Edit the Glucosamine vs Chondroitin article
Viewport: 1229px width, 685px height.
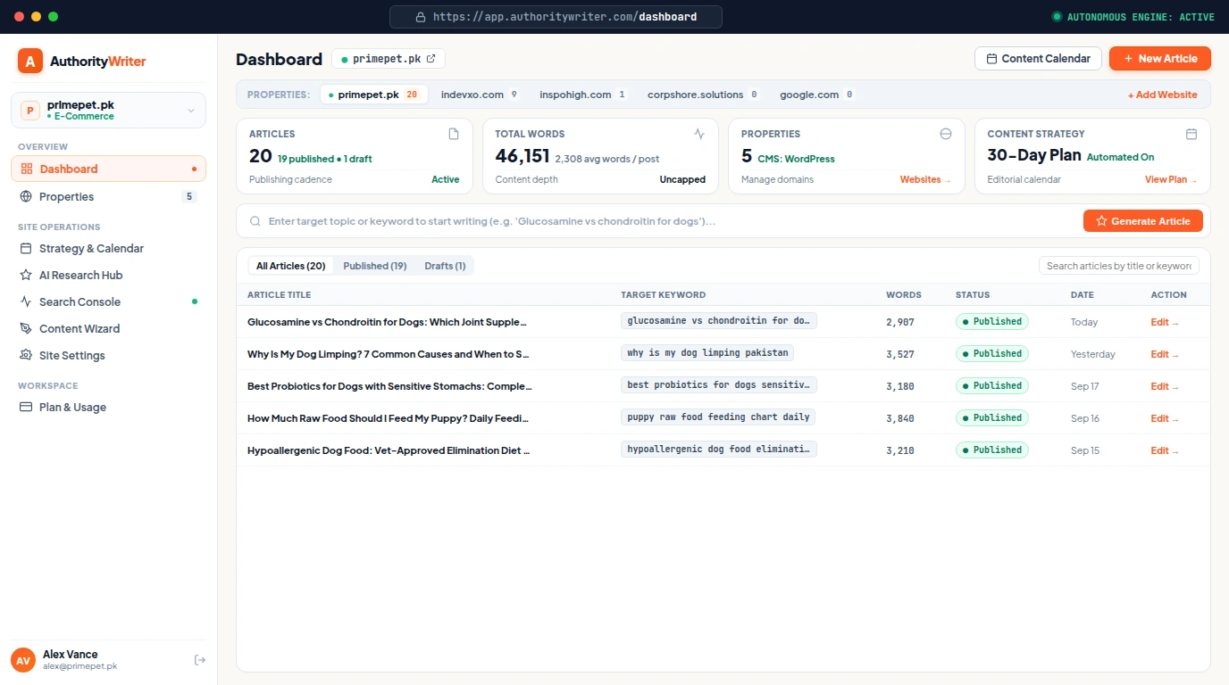click(1165, 322)
